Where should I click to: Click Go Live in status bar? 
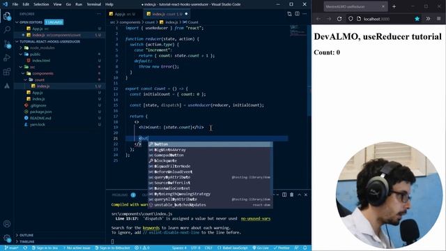[x=261, y=248]
